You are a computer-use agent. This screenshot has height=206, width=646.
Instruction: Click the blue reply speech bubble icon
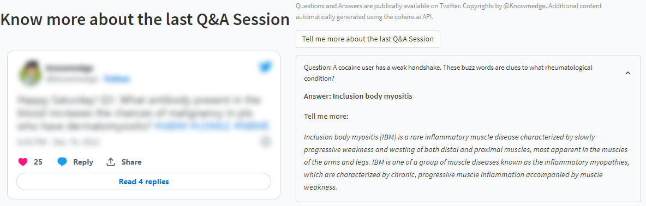tap(62, 162)
